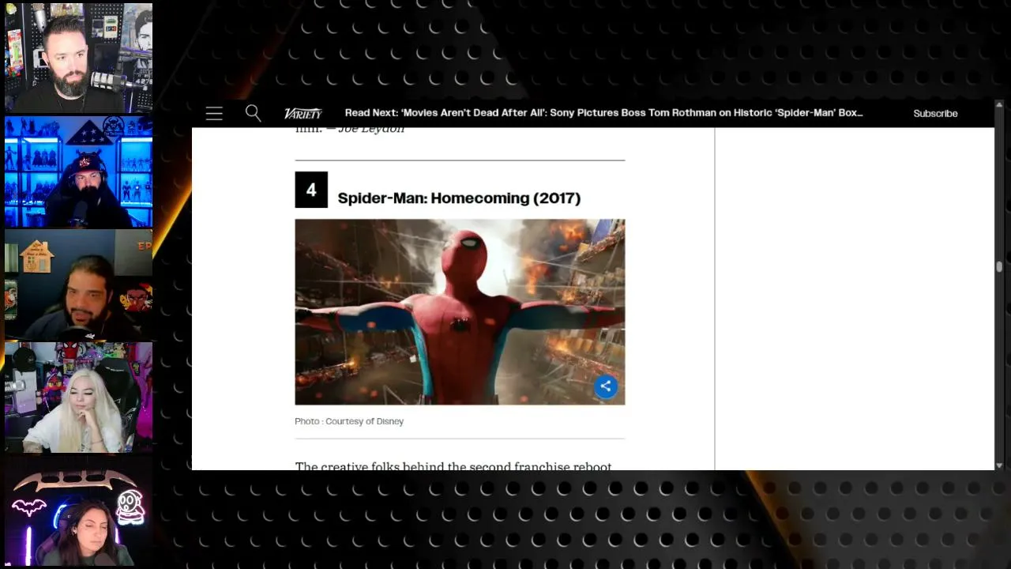Select the webcam feed with the studio microphone
Viewport: 1011px width, 569px height.
click(79, 58)
